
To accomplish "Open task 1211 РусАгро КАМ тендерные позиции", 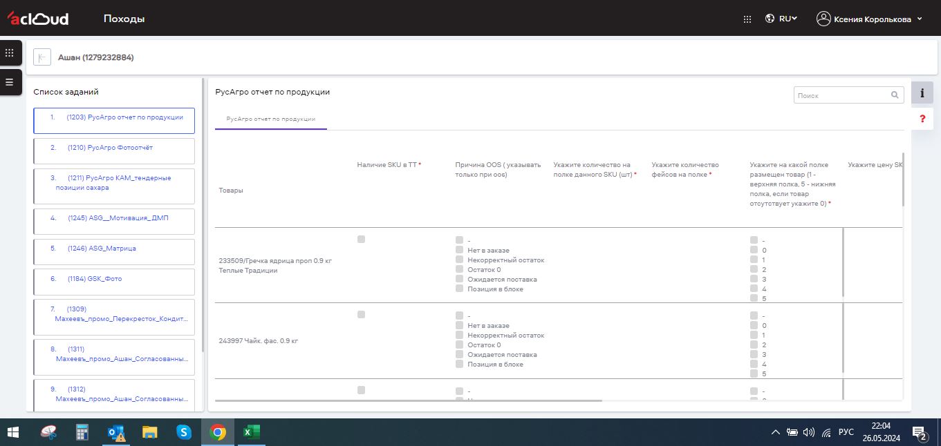I will point(114,186).
